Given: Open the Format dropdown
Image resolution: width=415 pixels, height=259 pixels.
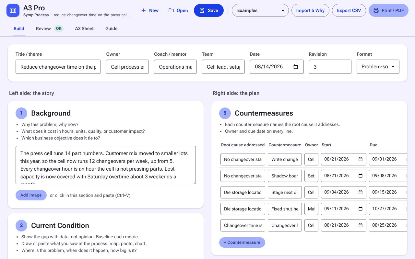Looking at the screenshot, I should coord(378,67).
